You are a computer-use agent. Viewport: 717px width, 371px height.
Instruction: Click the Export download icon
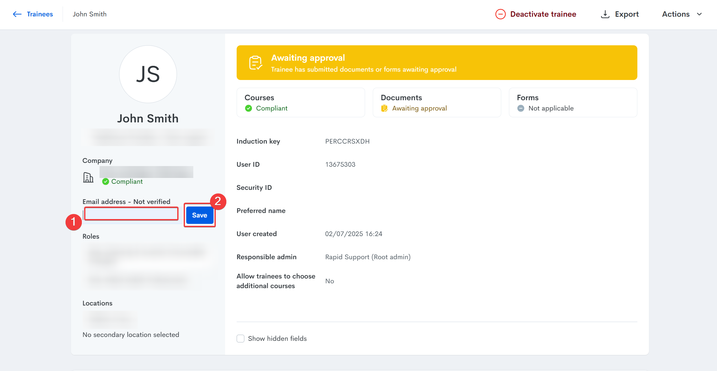[605, 14]
